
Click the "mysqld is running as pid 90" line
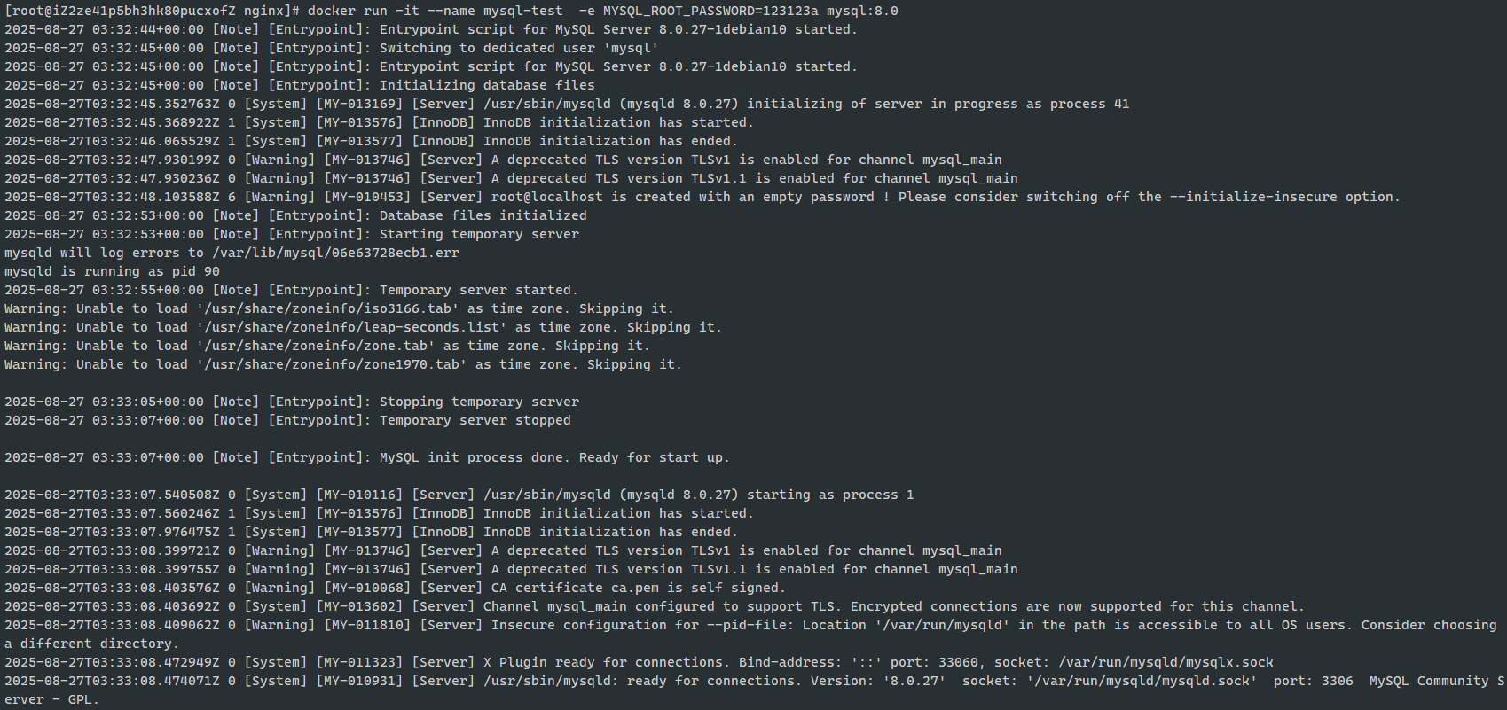point(112,271)
